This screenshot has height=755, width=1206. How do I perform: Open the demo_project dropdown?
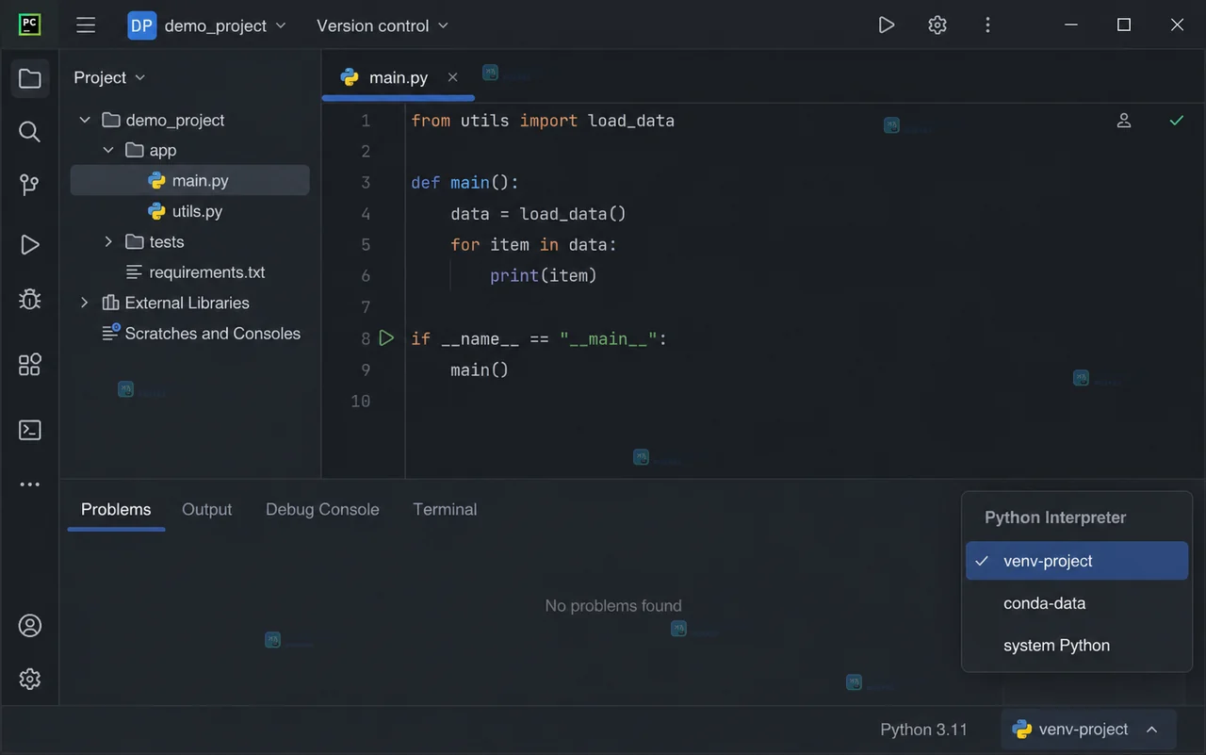coord(225,25)
